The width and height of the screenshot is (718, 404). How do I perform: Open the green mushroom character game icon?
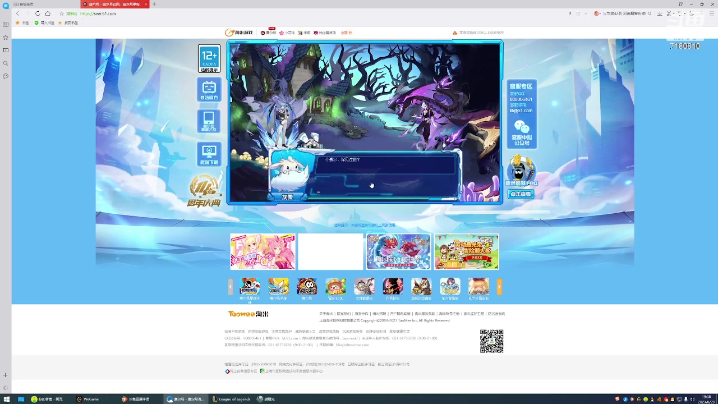(335, 286)
